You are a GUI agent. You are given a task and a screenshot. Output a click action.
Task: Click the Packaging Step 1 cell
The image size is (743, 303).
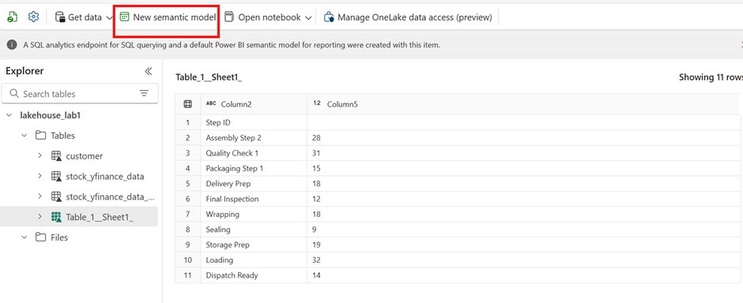pos(254,168)
